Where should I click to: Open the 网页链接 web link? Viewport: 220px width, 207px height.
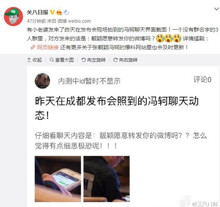click(48, 47)
